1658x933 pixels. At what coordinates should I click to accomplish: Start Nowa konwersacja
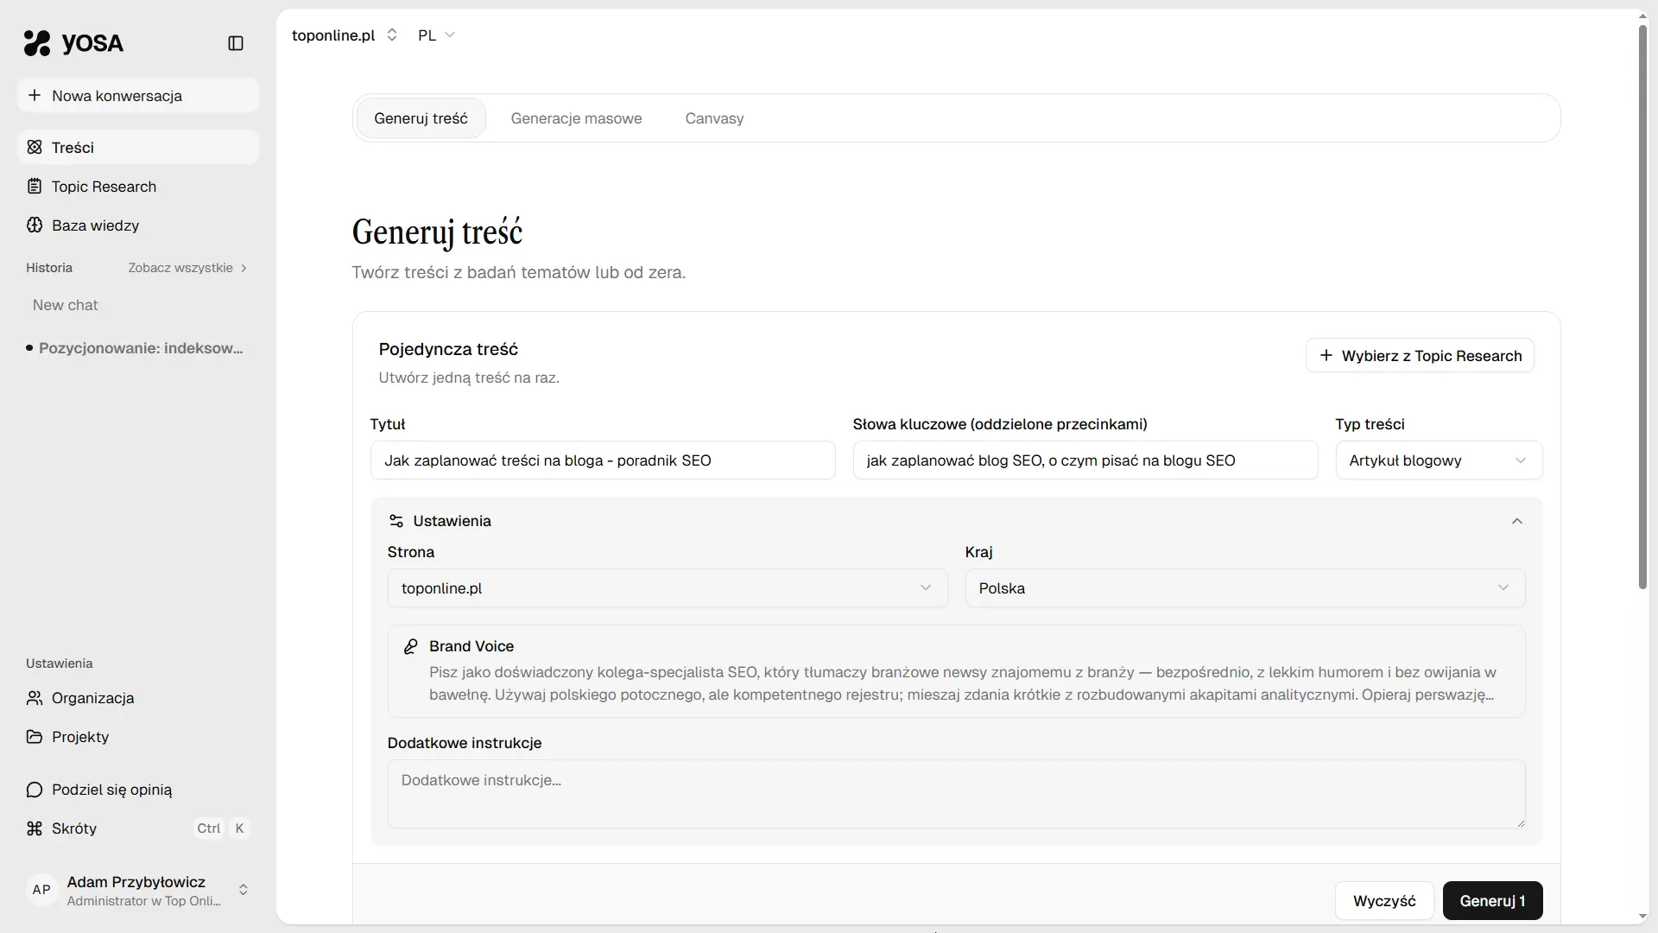117,96
